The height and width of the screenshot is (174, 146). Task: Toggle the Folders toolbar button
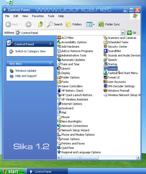click(74, 24)
